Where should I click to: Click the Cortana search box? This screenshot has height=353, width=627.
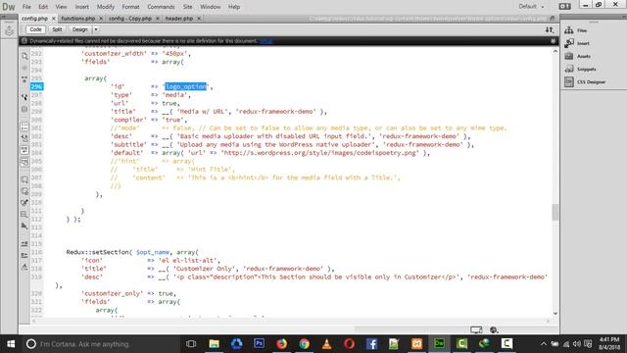point(101,344)
